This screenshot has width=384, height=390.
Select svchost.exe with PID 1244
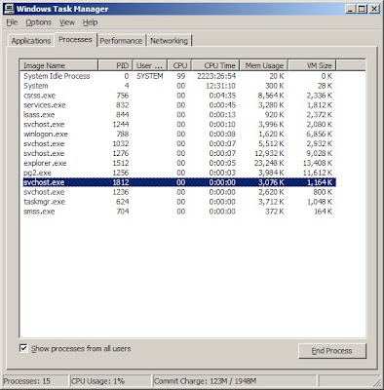tap(177, 125)
